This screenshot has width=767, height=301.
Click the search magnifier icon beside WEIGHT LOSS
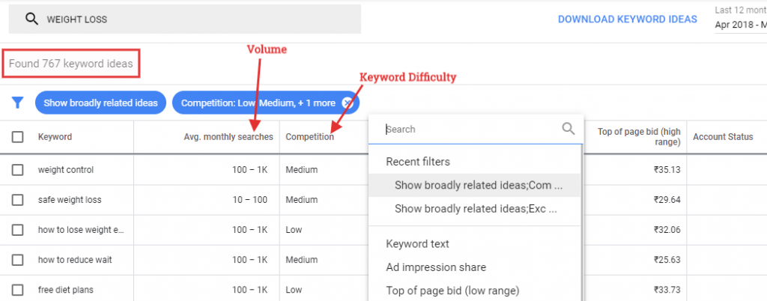tap(31, 19)
